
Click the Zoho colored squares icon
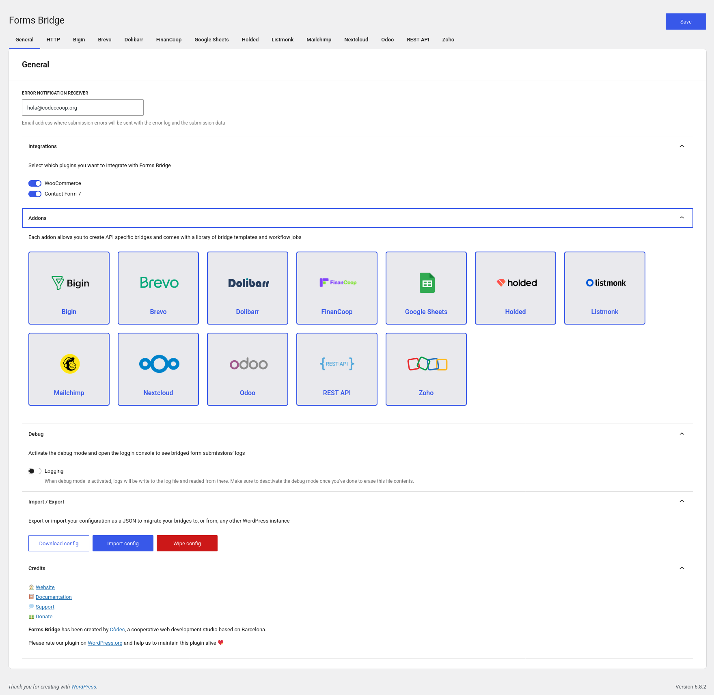(x=427, y=364)
